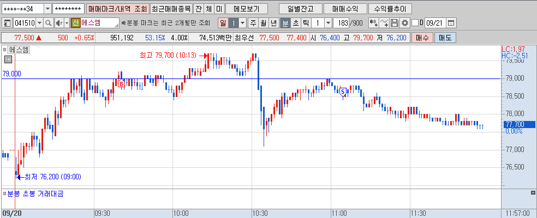The height and width of the screenshot is (218, 537).
Task: Click the 최고 79,700 (10:13) high label
Action: [x=168, y=55]
